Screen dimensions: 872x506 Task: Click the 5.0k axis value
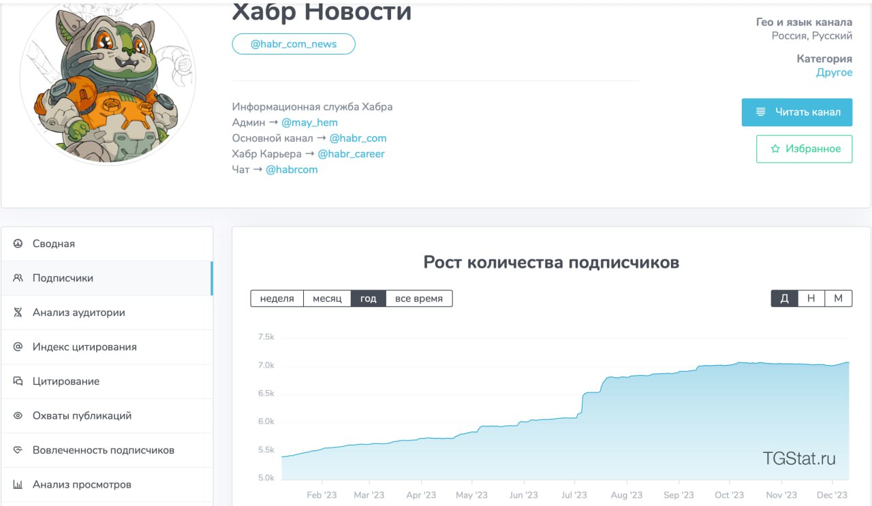(x=266, y=478)
